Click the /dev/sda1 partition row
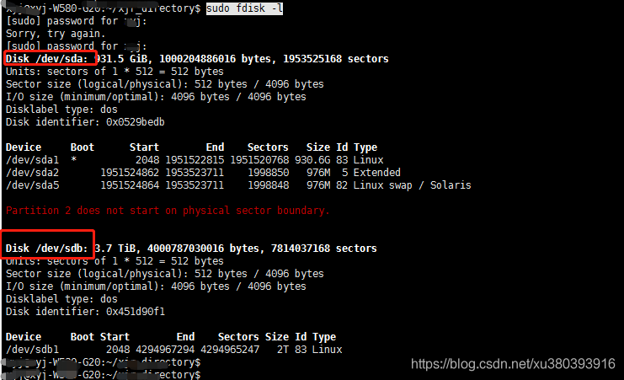The width and height of the screenshot is (624, 380). [x=195, y=160]
